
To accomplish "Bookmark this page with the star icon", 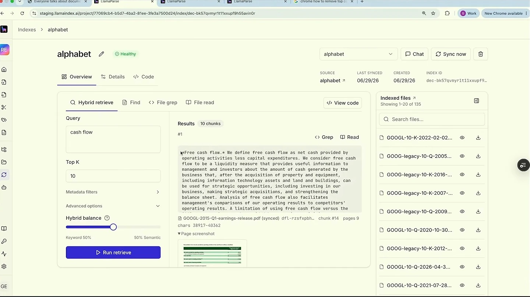I will [433, 13].
